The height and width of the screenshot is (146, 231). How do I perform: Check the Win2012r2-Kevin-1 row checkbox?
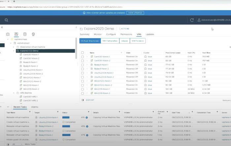[x=82, y=81]
